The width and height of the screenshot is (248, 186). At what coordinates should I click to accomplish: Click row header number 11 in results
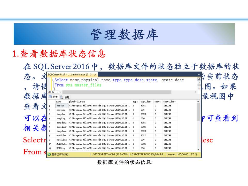pyautogui.click(x=52, y=148)
